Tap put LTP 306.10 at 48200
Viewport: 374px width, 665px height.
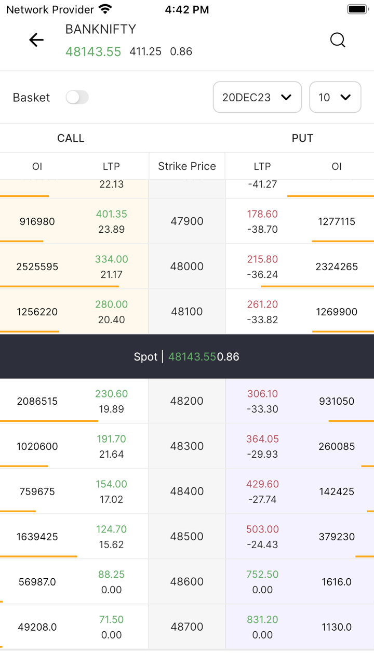coord(262,394)
